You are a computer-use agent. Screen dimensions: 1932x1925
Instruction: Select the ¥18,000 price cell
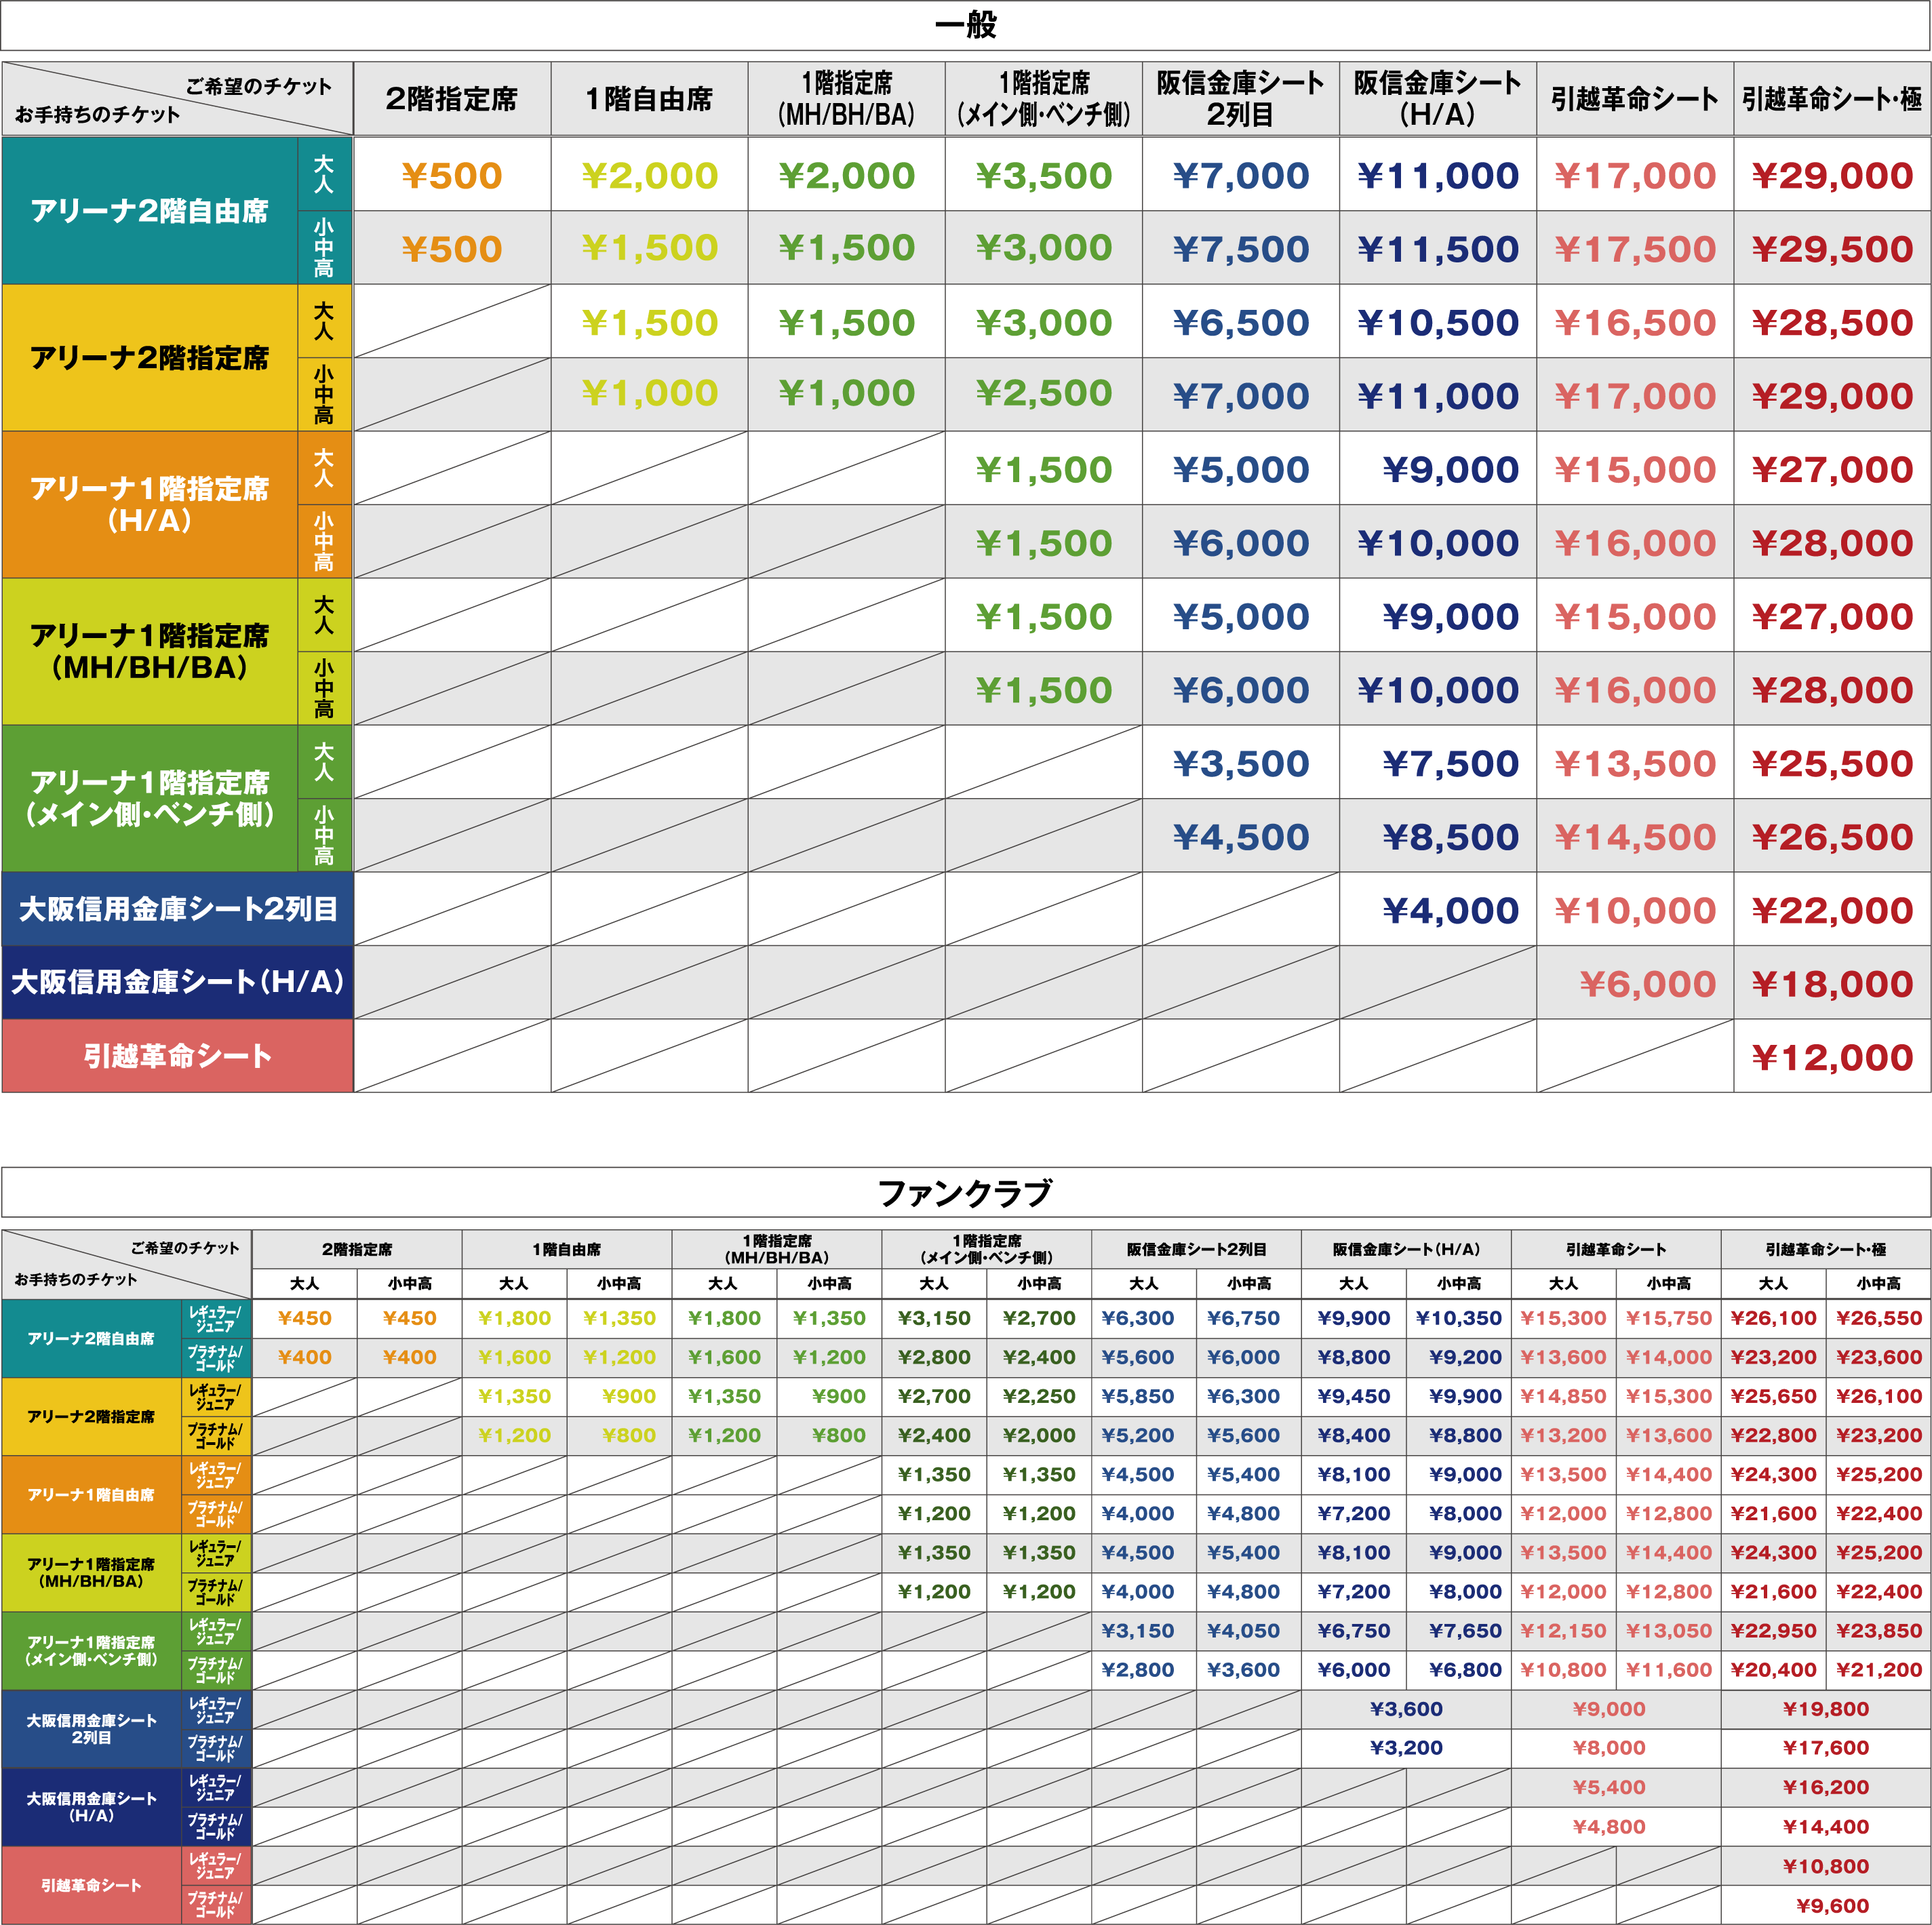click(x=1832, y=984)
